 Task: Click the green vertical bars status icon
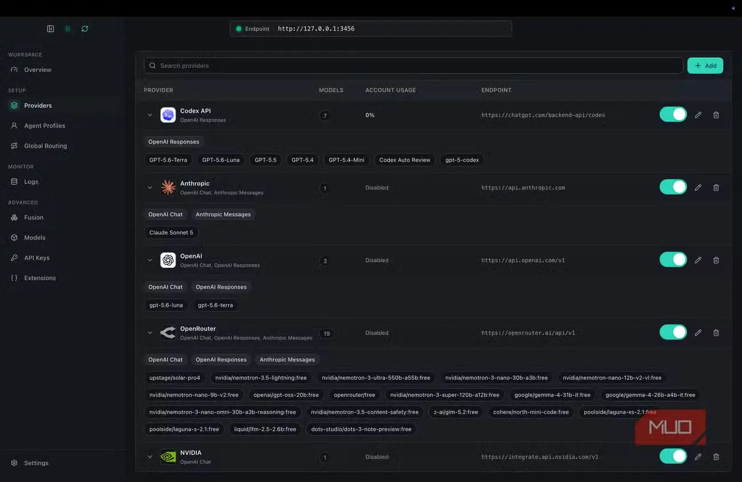coord(67,29)
